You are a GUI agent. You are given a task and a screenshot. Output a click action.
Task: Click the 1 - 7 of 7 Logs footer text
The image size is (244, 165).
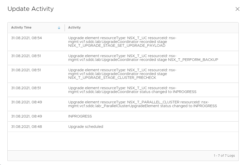click(x=224, y=156)
